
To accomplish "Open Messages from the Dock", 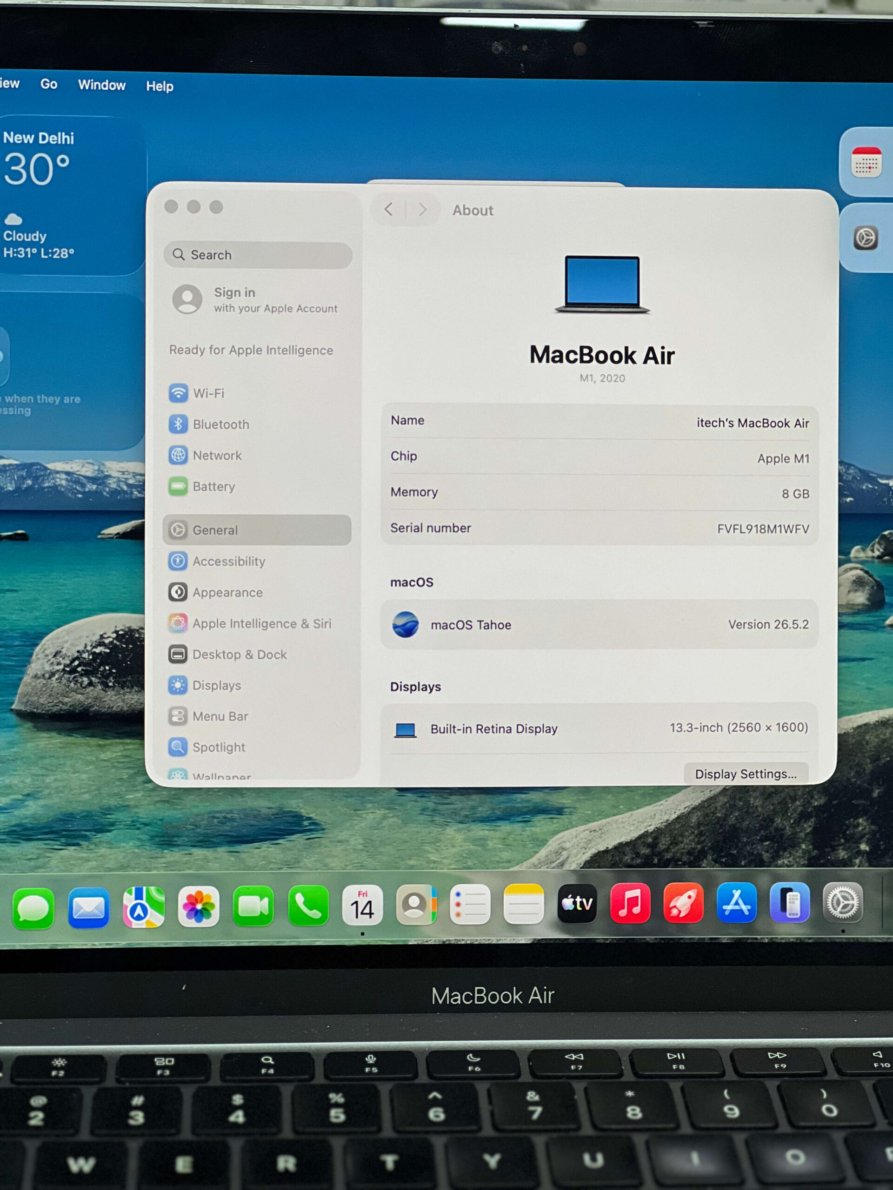I will pos(33,909).
